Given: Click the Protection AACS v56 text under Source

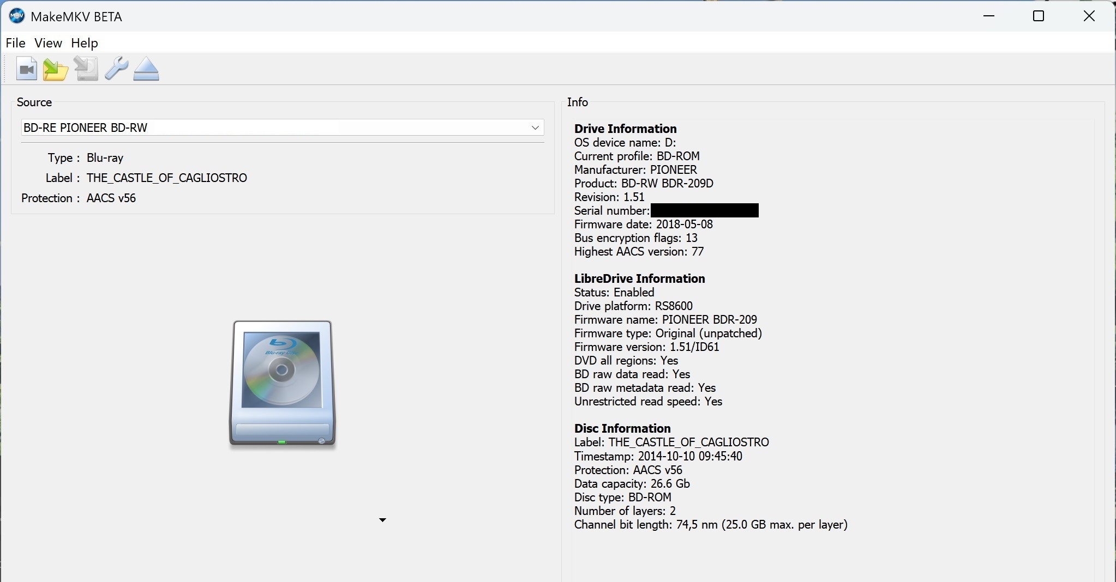Looking at the screenshot, I should point(111,198).
